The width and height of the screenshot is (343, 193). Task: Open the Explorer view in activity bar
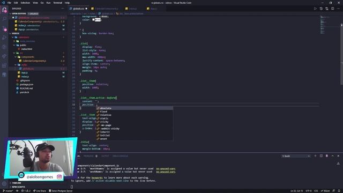coord(4,10)
